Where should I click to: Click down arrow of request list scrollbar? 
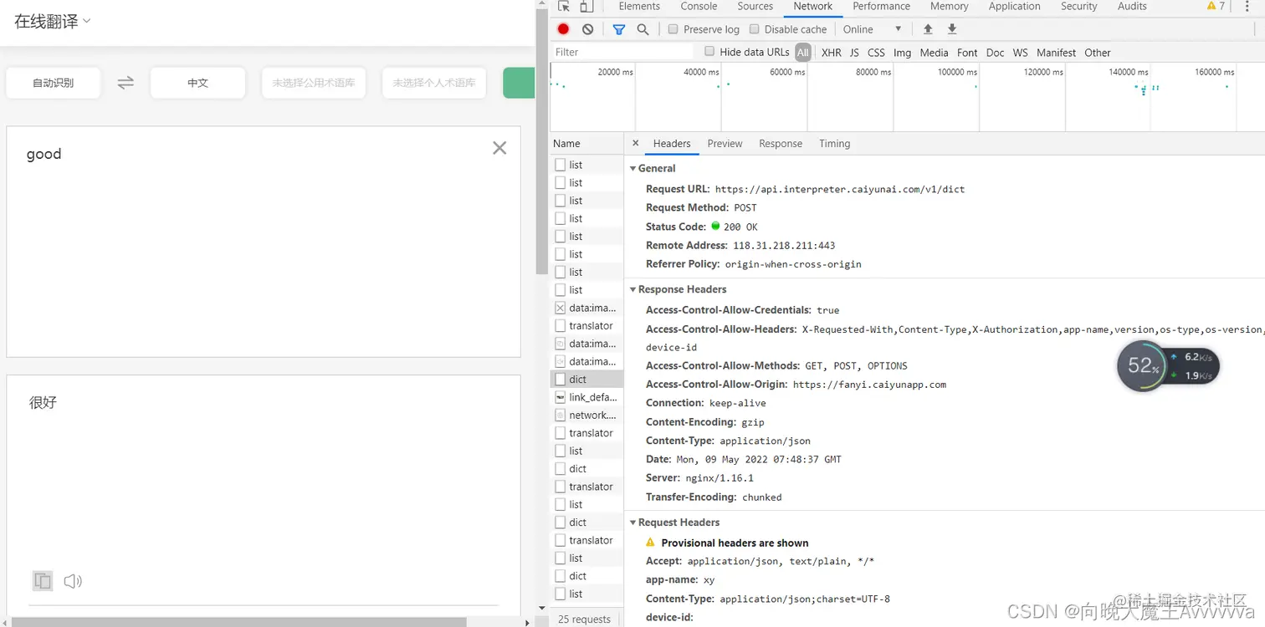(542, 607)
